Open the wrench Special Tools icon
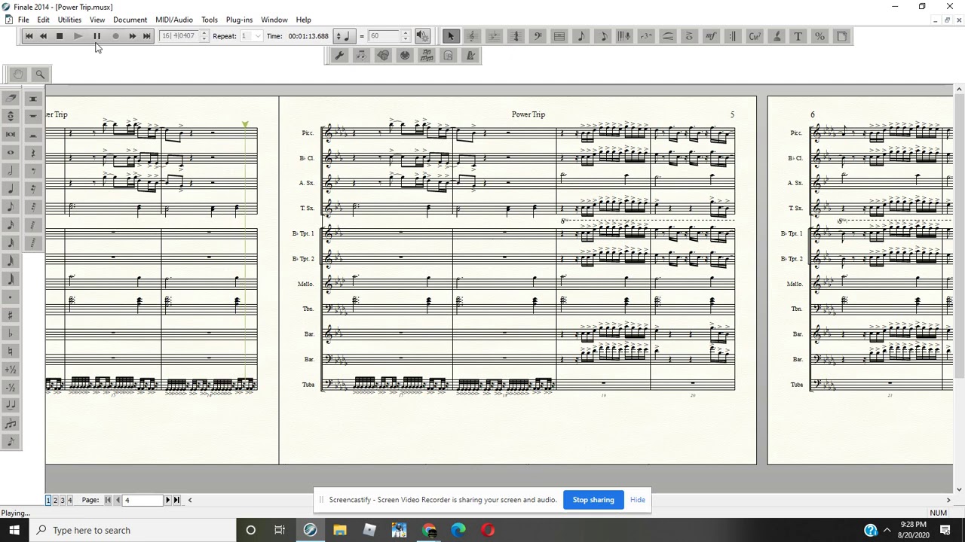 pyautogui.click(x=339, y=55)
